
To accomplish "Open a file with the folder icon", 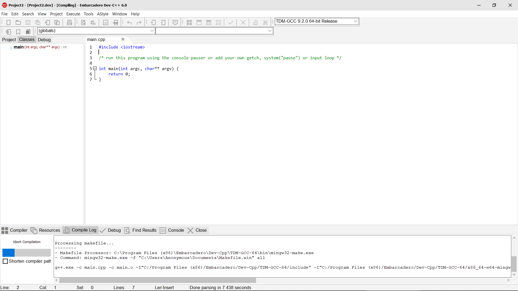I will [x=18, y=23].
